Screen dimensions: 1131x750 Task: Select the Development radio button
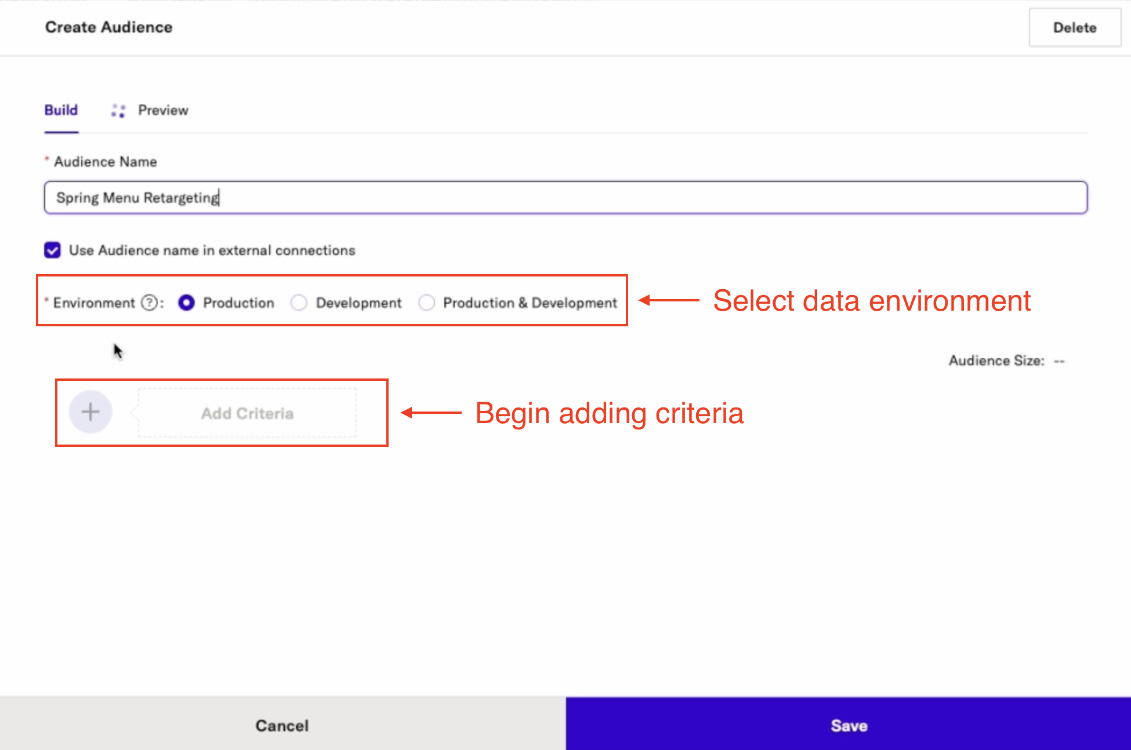pos(299,303)
